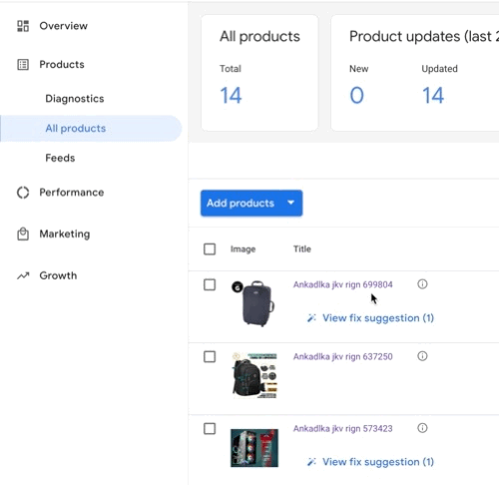
Task: Click the Title column header
Action: pyautogui.click(x=302, y=248)
